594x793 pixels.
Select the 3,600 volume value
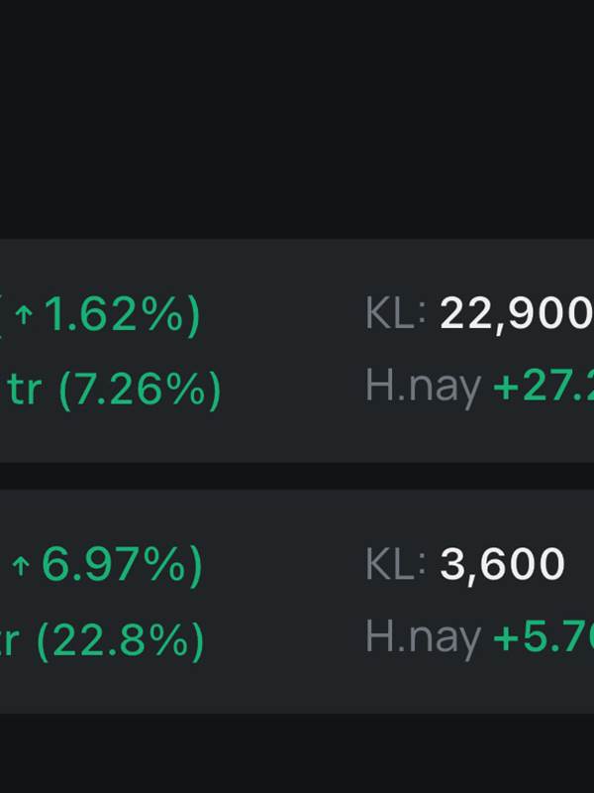coord(502,565)
